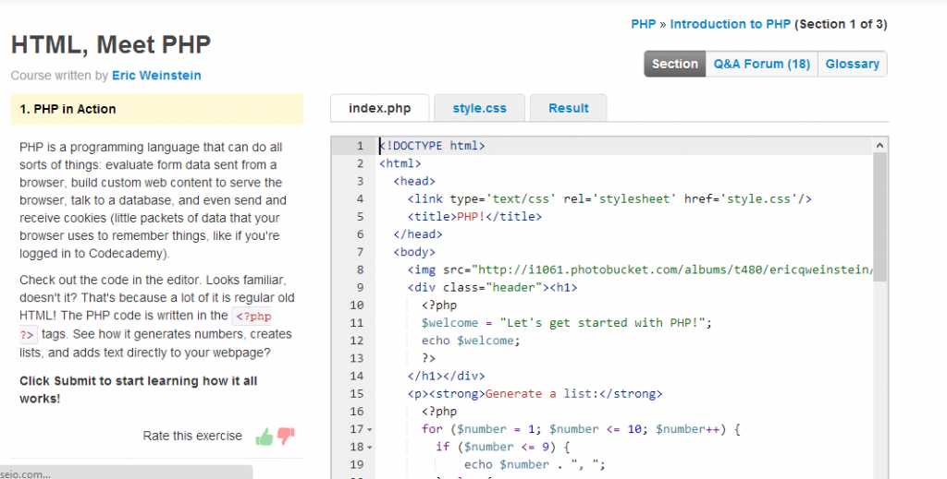Viewport: 947px width, 479px height.
Task: Click 'echo $welcome;' on line 12
Action: click(471, 341)
